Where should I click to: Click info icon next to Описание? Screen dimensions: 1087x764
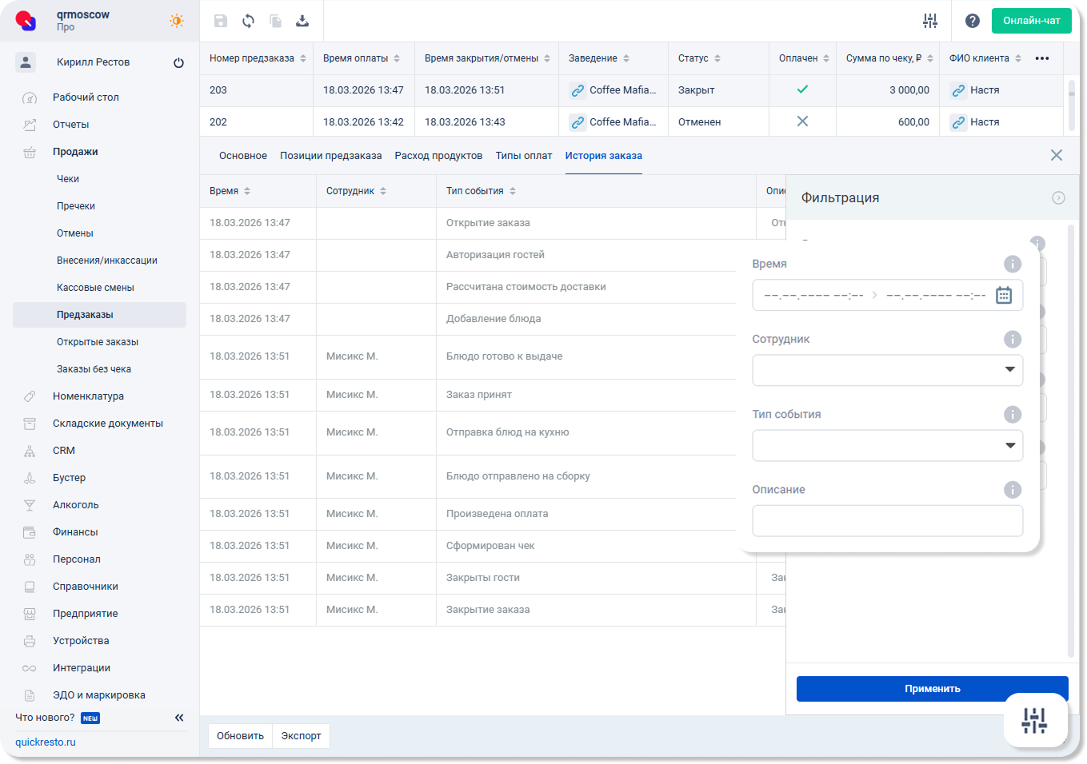tap(1013, 490)
